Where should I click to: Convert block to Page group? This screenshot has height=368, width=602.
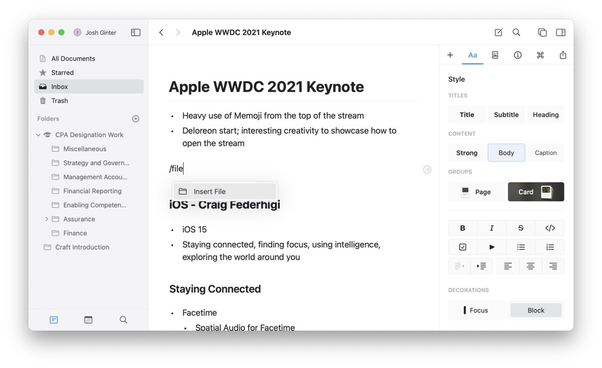(476, 192)
